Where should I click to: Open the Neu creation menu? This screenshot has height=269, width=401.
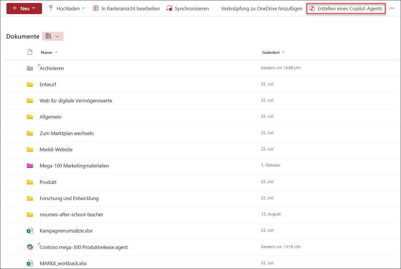point(24,9)
